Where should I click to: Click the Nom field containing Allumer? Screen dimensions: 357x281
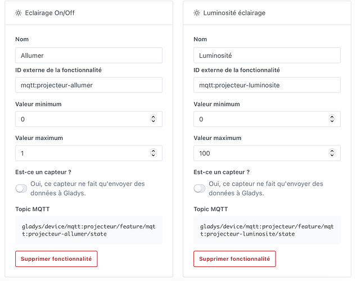[x=89, y=55]
